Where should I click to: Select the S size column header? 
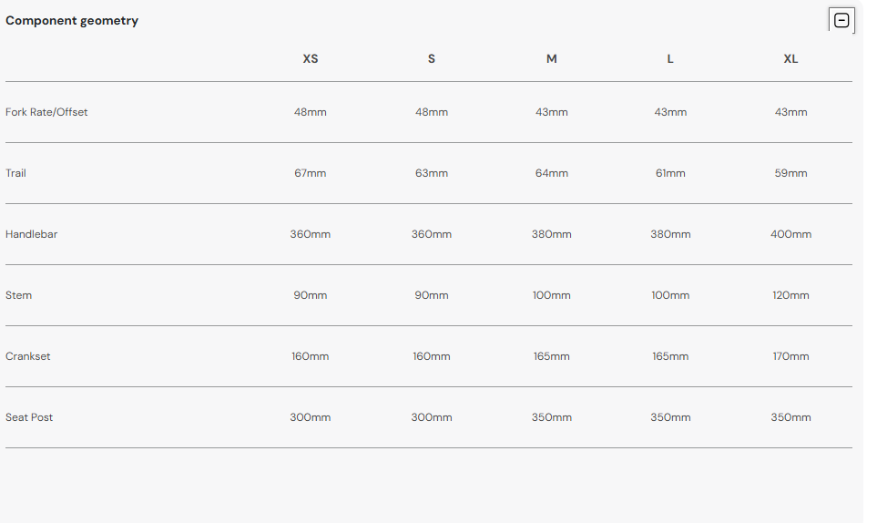pyautogui.click(x=432, y=58)
